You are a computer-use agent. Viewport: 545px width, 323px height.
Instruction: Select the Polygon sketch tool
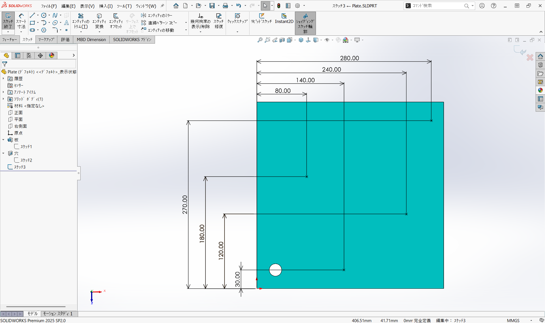(44, 30)
